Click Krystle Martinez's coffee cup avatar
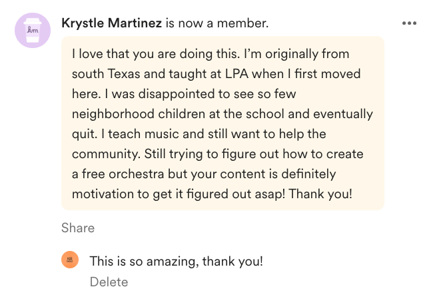Screen dimensions: 433x303 pyautogui.click(x=33, y=30)
